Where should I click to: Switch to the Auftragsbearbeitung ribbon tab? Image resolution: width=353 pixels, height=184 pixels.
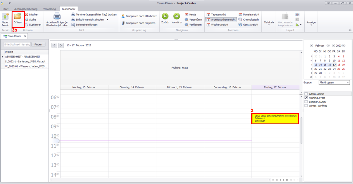26,9
